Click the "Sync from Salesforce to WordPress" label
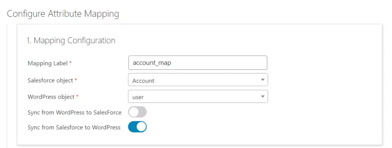392x148 pixels. click(74, 127)
